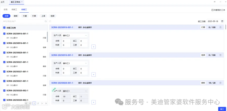Click 工废 quantity field for 操作工3
The width and height of the screenshot is (227, 111).
(83, 73)
